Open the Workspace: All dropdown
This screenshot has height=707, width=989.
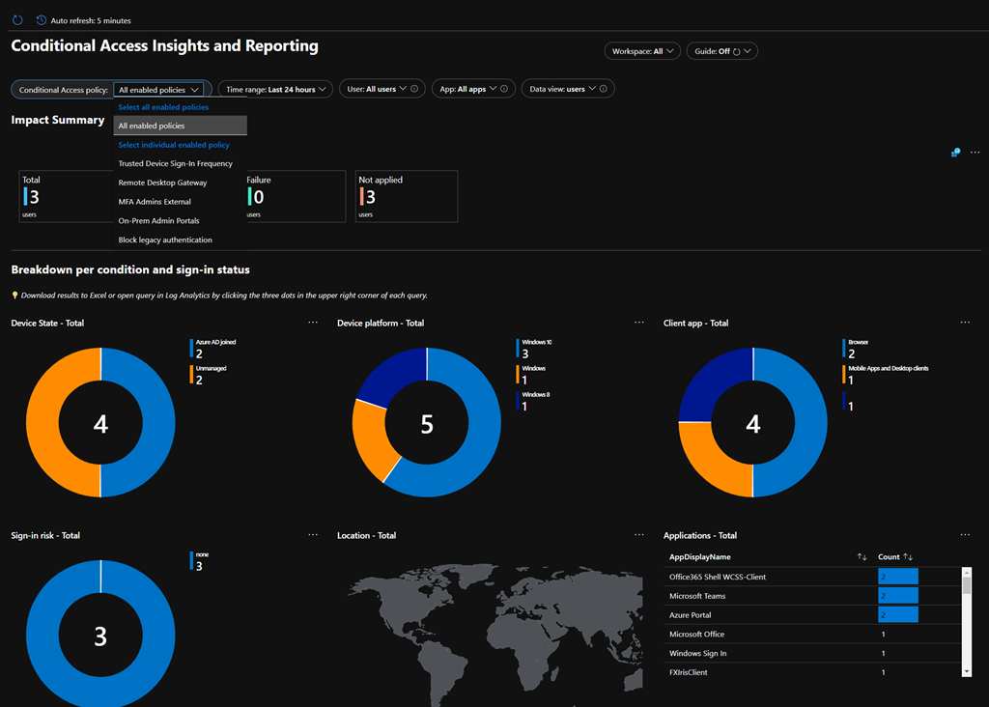pos(642,51)
